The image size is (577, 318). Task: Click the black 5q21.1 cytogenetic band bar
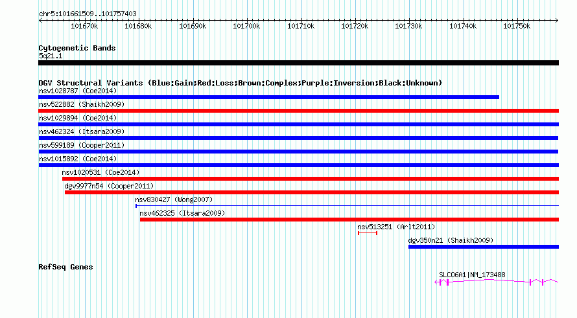pos(298,63)
